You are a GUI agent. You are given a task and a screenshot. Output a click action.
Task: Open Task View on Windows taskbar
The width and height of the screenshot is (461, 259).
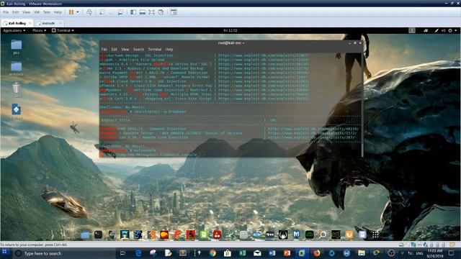click(x=123, y=253)
